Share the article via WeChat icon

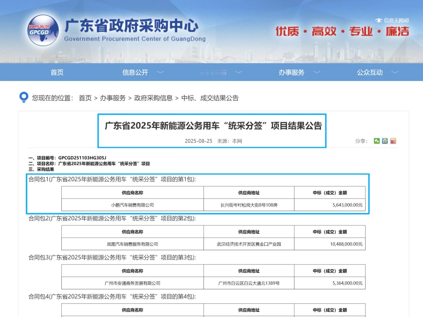(377, 141)
